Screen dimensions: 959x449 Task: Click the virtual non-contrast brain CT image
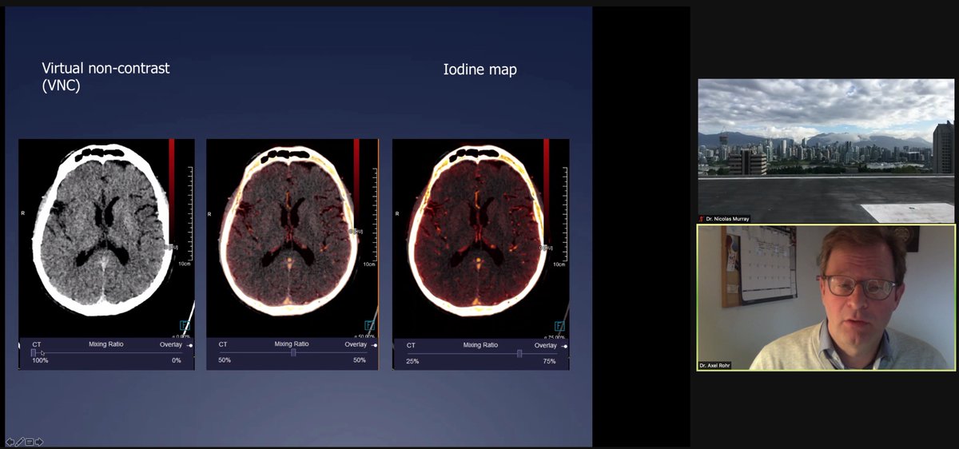point(106,237)
